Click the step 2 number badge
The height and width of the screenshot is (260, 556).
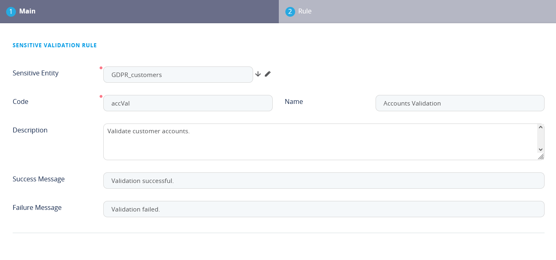click(x=290, y=12)
